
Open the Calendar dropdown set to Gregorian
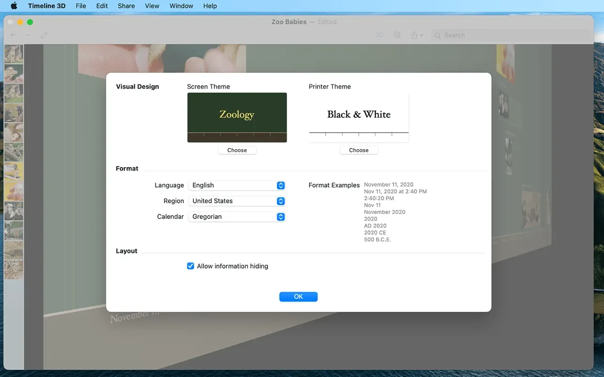[237, 217]
